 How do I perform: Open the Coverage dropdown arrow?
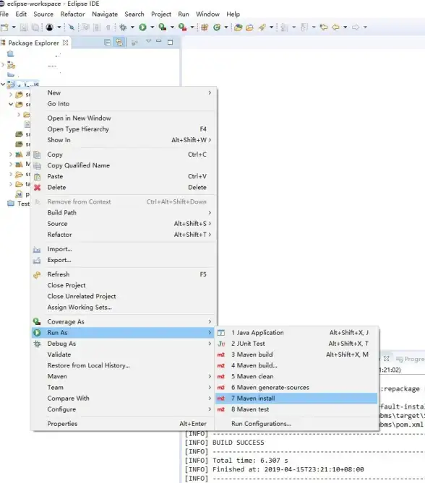[172, 27]
